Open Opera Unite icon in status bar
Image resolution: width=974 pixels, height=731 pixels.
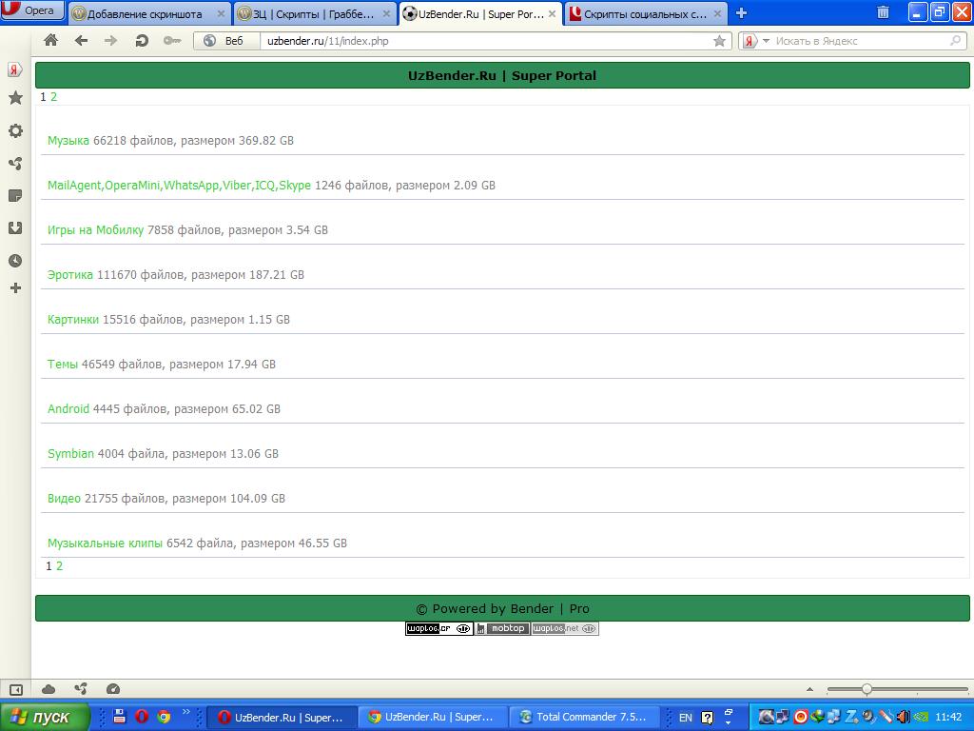[x=81, y=689]
